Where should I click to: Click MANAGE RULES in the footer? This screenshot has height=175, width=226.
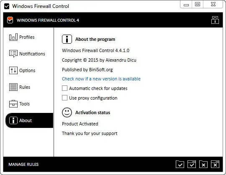(x=23, y=165)
